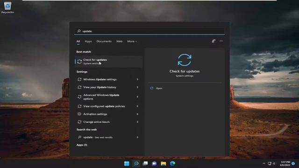Expand arrow for Advanced Windows Update options
This screenshot has height=168, width=299.
137,97
